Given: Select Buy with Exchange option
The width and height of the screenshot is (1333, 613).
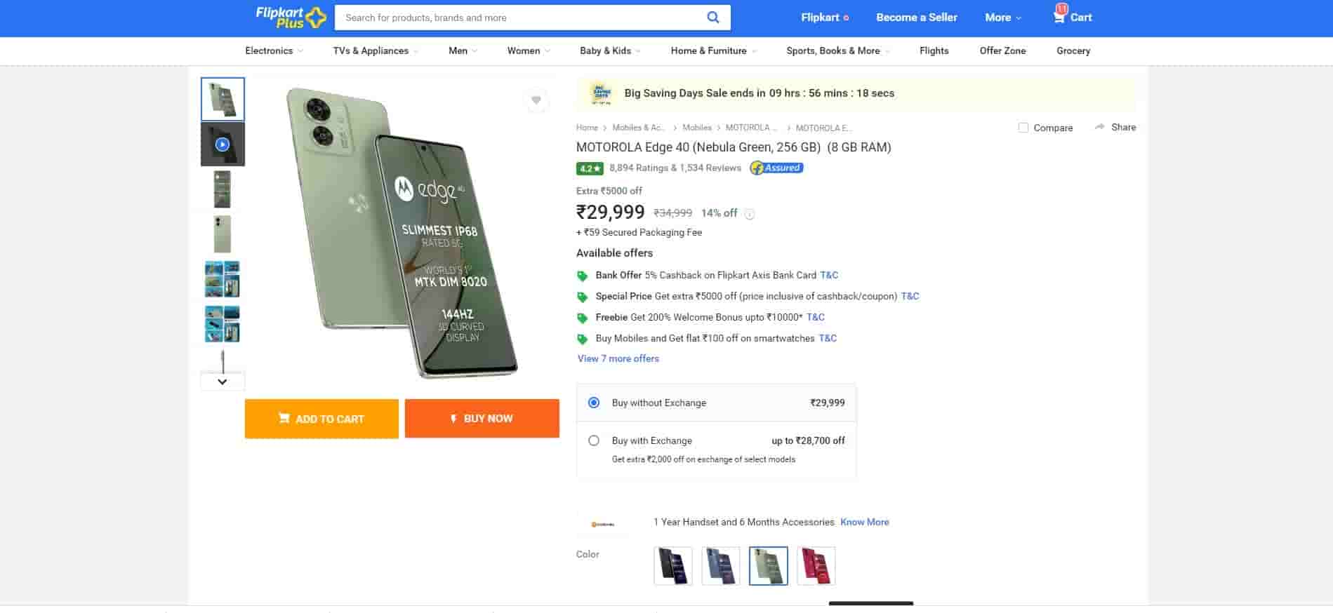Looking at the screenshot, I should (594, 440).
